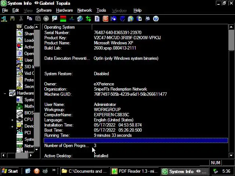
Task: Click the tree pane scroll-up arrow
Action: [37, 27]
